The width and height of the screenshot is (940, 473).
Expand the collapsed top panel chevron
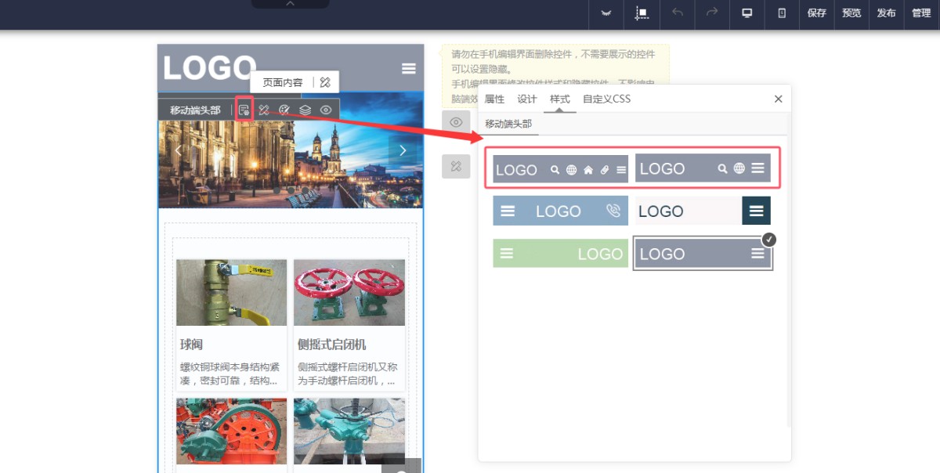point(290,4)
